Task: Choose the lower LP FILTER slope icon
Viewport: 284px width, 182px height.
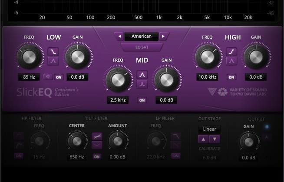Action: pyautogui.click(x=176, y=145)
